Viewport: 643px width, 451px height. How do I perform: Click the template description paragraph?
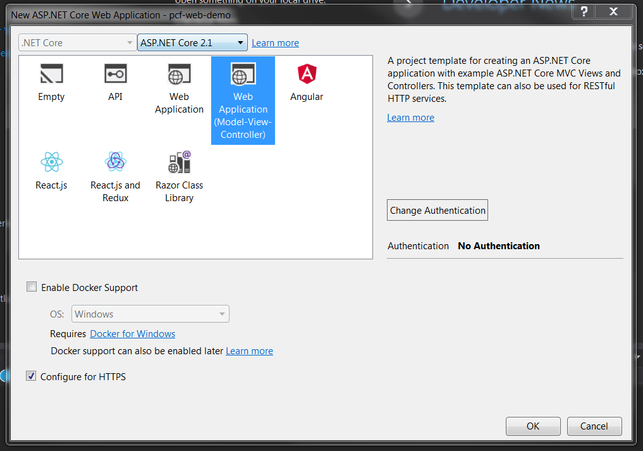[x=504, y=80]
